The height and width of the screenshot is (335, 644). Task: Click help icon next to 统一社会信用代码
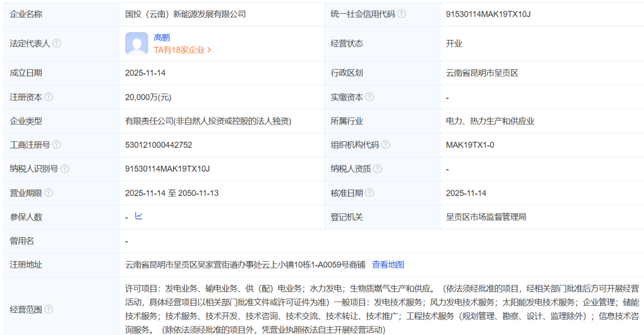(402, 14)
